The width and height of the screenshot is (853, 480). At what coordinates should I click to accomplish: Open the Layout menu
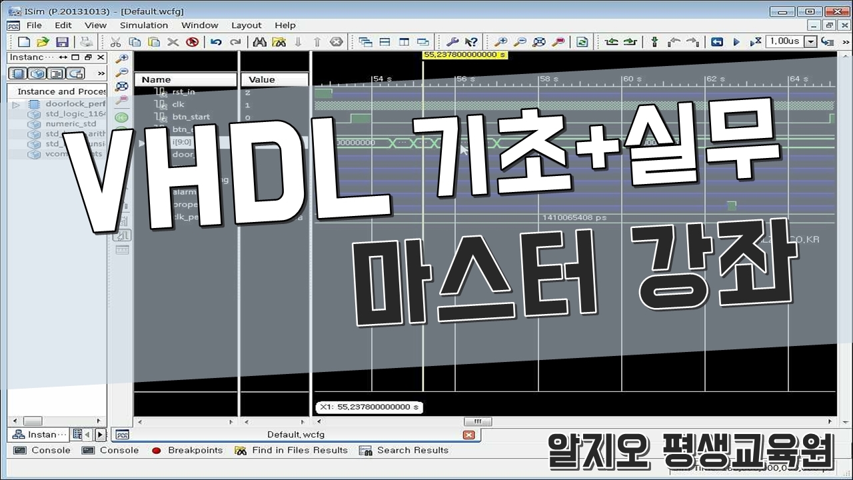247,25
